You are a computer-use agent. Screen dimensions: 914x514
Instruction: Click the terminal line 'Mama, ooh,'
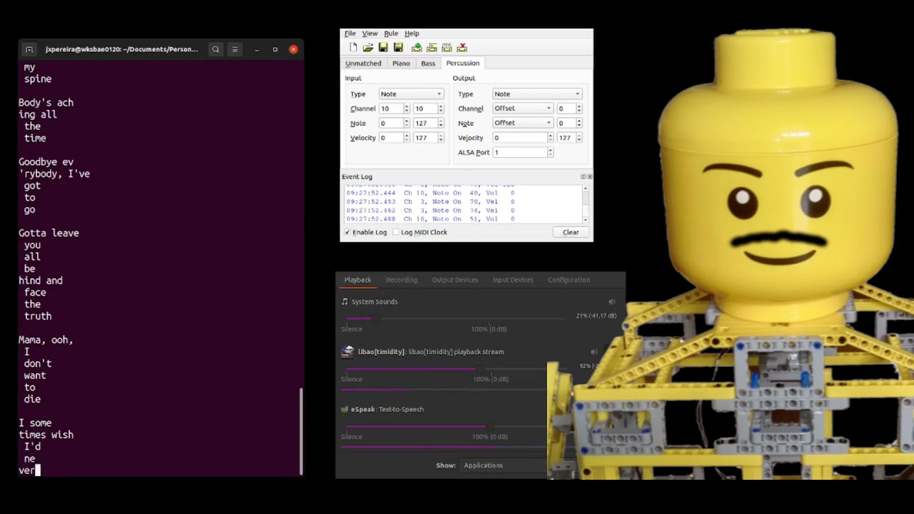click(x=46, y=340)
